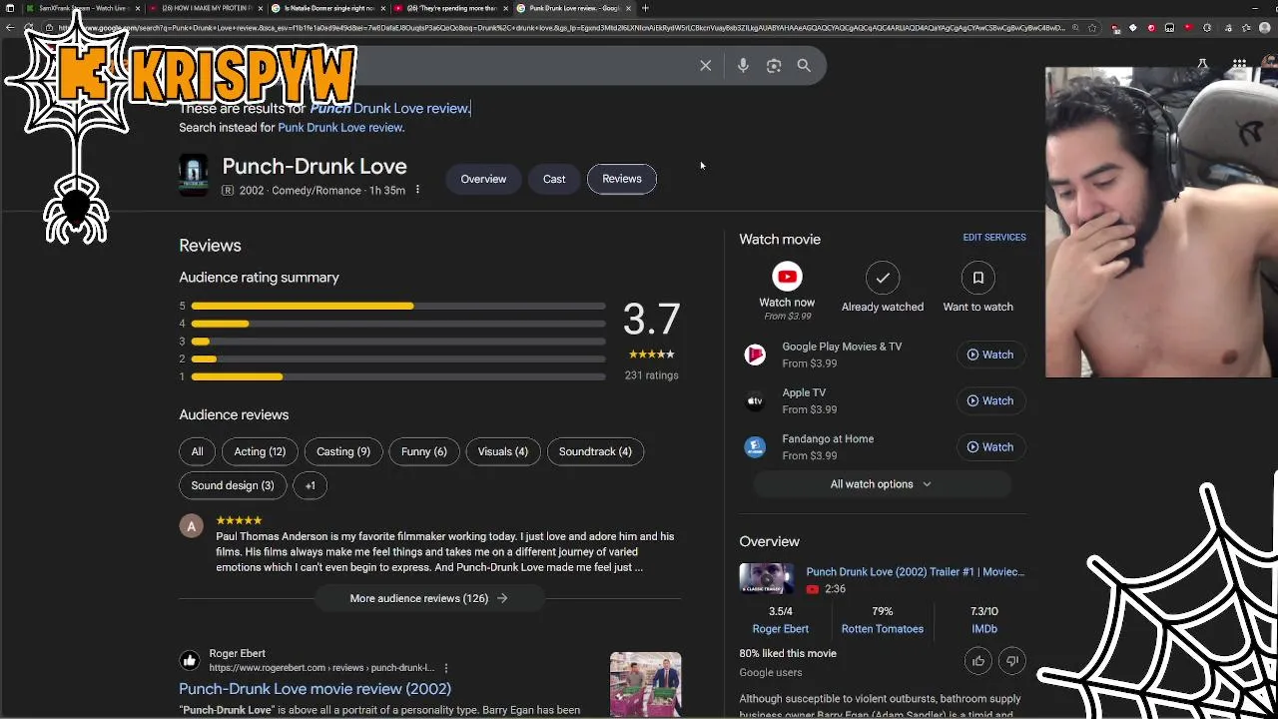Image resolution: width=1278 pixels, height=719 pixels.
Task: Give the movie a thumbs up
Action: (x=978, y=661)
